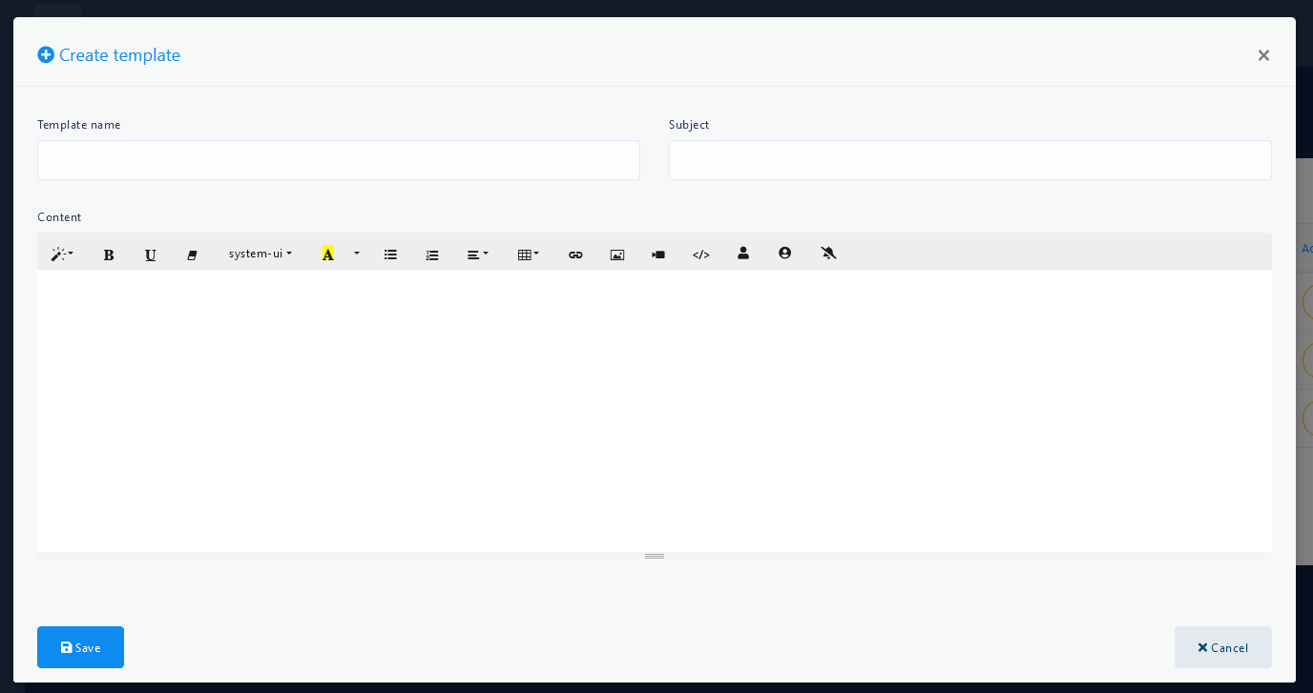
Task: Save the new template
Action: point(80,647)
